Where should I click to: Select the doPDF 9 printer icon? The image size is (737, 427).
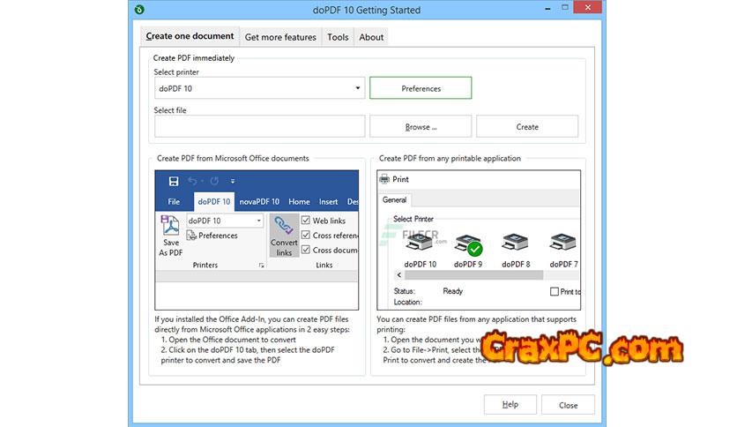[x=467, y=244]
